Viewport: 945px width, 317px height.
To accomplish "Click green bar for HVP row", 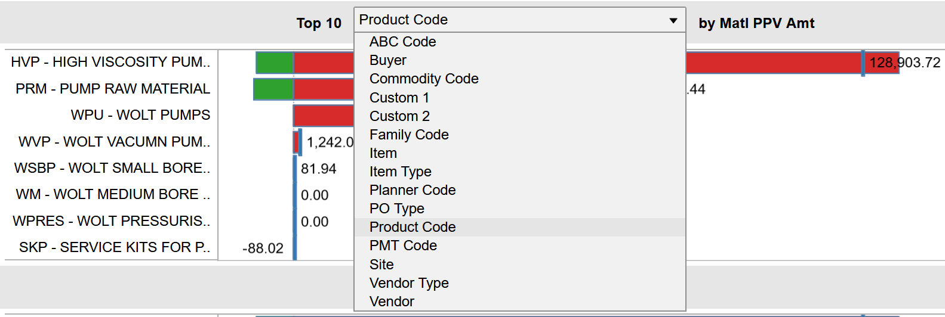I will 275,63.
